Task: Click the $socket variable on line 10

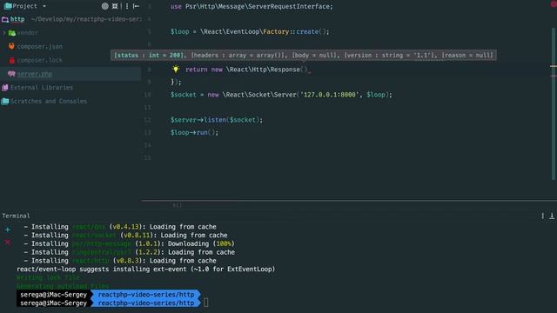Action: pyautogui.click(x=184, y=95)
